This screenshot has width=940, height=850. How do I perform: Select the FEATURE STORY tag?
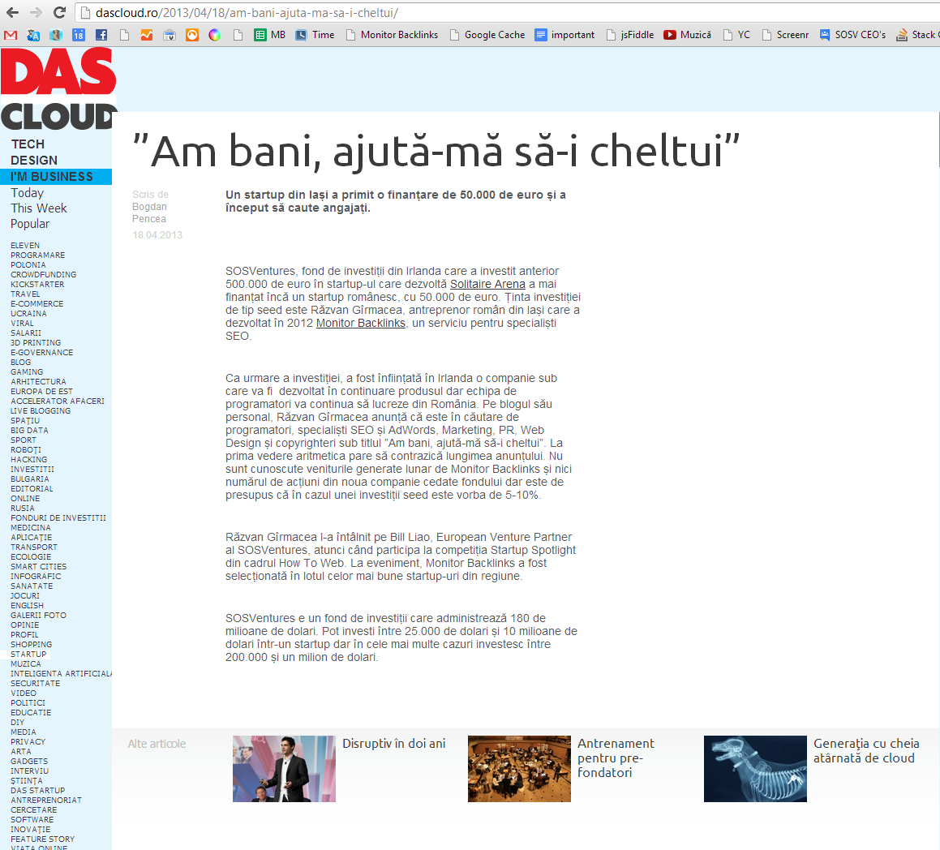coord(42,839)
